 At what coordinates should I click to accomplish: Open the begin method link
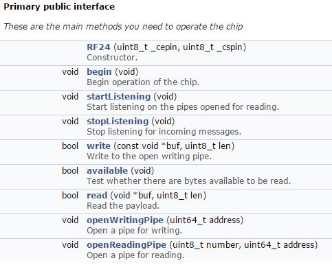point(99,72)
